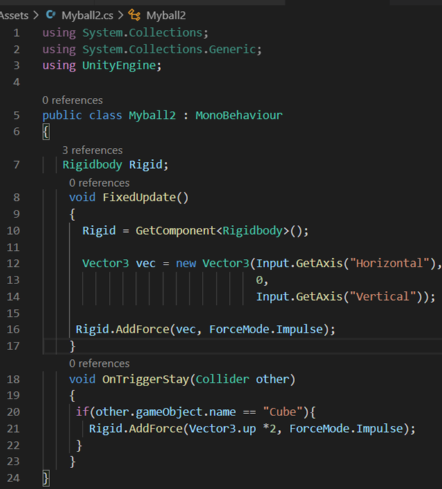Click the 'Myball2' class name on line 5
This screenshot has height=489, width=442.
[153, 115]
